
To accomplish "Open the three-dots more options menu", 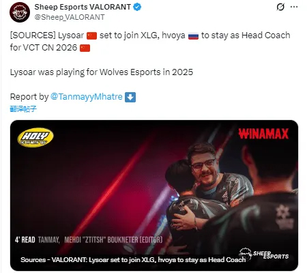I will [294, 7].
